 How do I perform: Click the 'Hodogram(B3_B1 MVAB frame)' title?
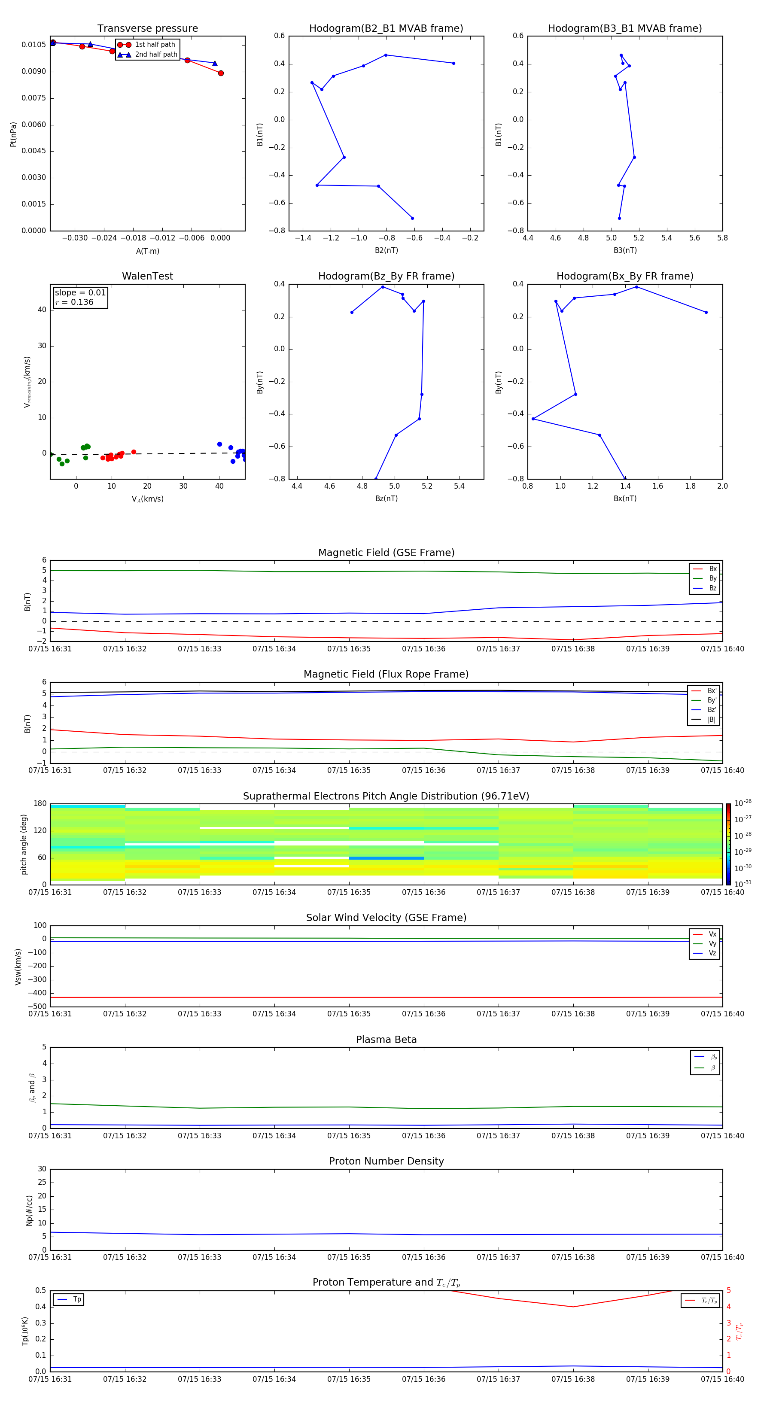coord(625,28)
